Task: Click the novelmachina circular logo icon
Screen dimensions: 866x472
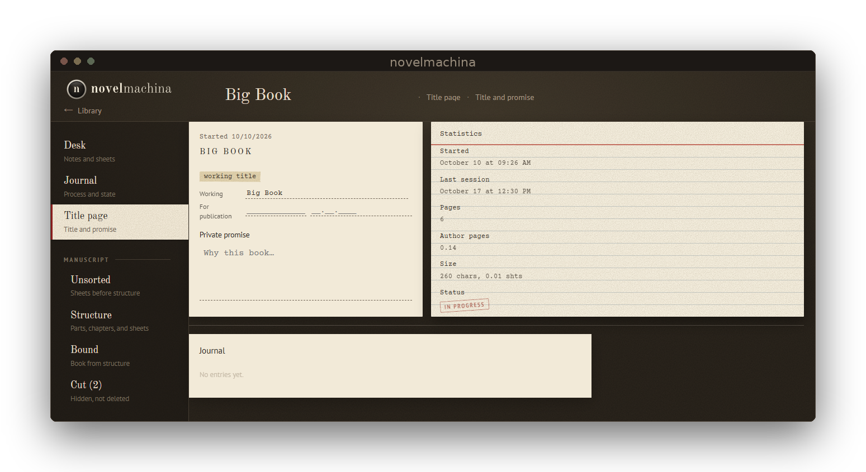Action: (77, 89)
